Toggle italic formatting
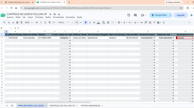 90,23
